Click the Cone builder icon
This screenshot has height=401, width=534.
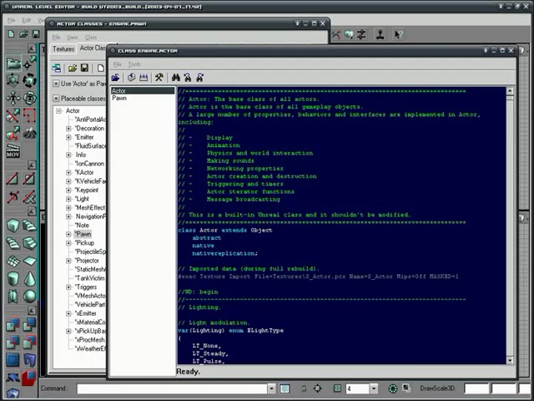coord(30,278)
